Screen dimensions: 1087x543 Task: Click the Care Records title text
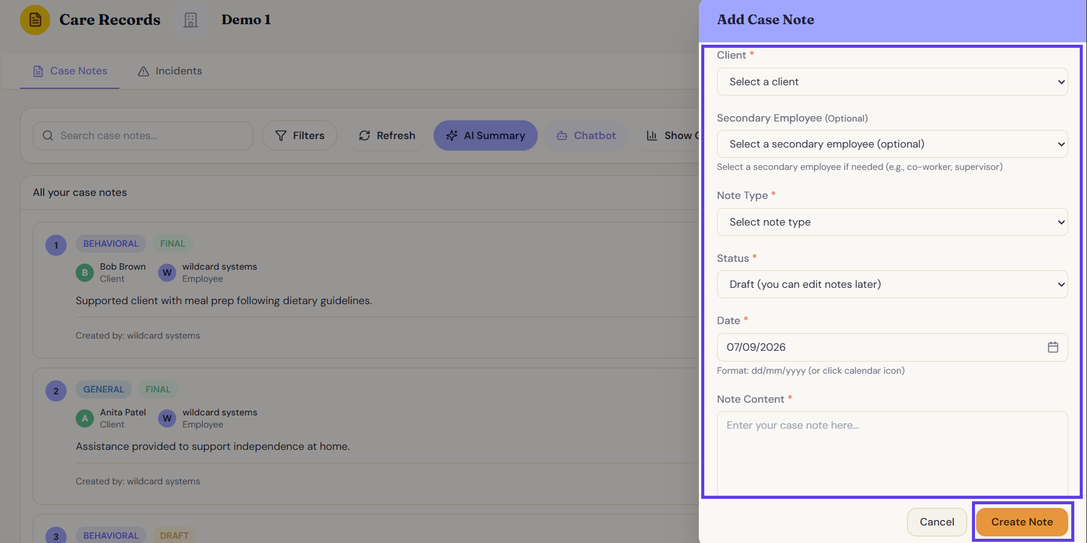tap(110, 19)
